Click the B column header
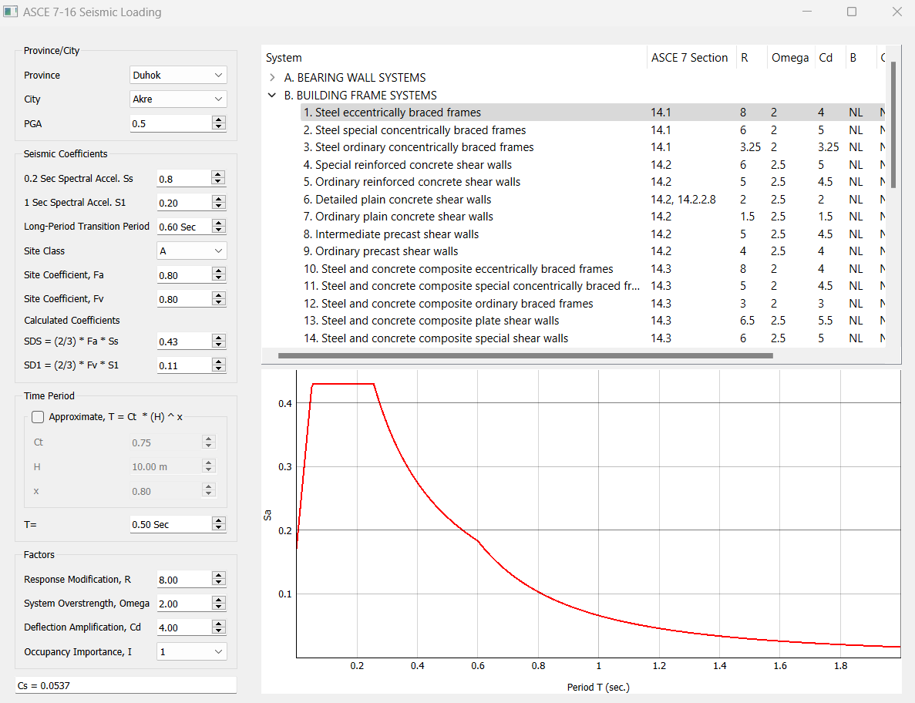This screenshot has width=915, height=703. (x=861, y=58)
